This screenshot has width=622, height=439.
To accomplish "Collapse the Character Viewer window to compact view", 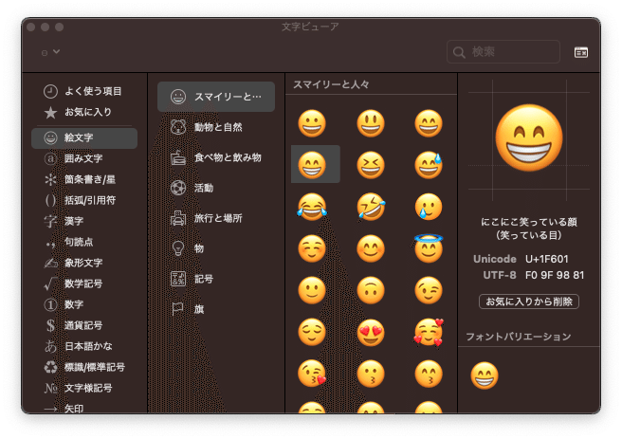I will 580,52.
